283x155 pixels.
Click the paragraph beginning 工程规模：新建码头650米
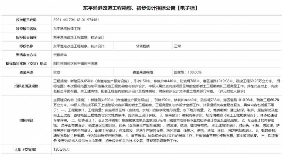click(x=166, y=86)
